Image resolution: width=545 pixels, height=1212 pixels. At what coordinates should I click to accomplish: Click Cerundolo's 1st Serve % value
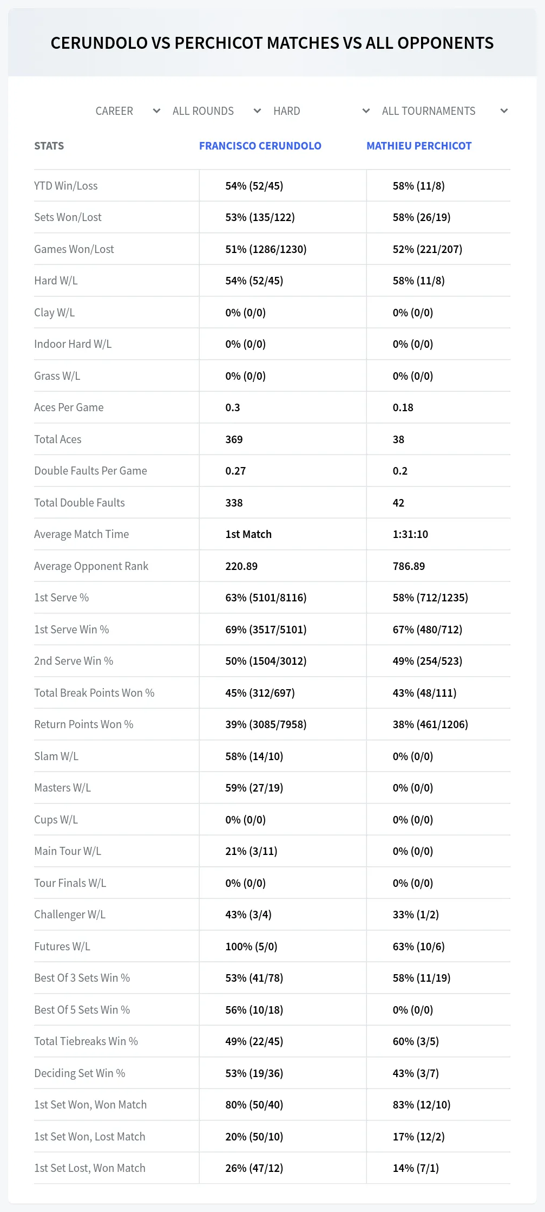click(266, 598)
